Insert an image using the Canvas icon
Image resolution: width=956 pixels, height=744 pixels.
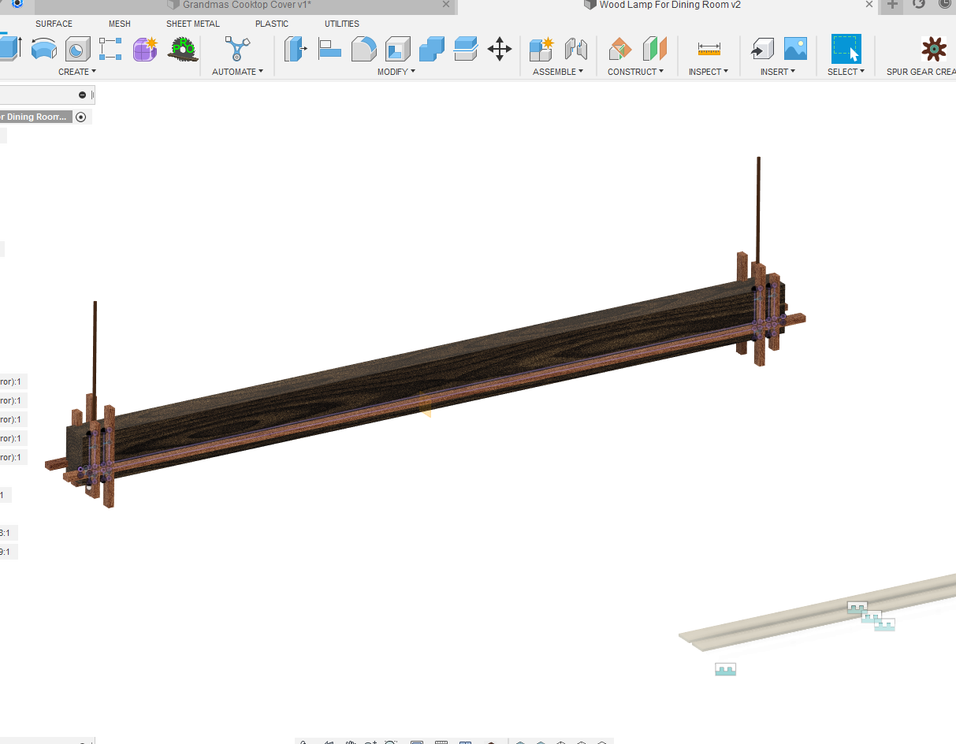794,49
